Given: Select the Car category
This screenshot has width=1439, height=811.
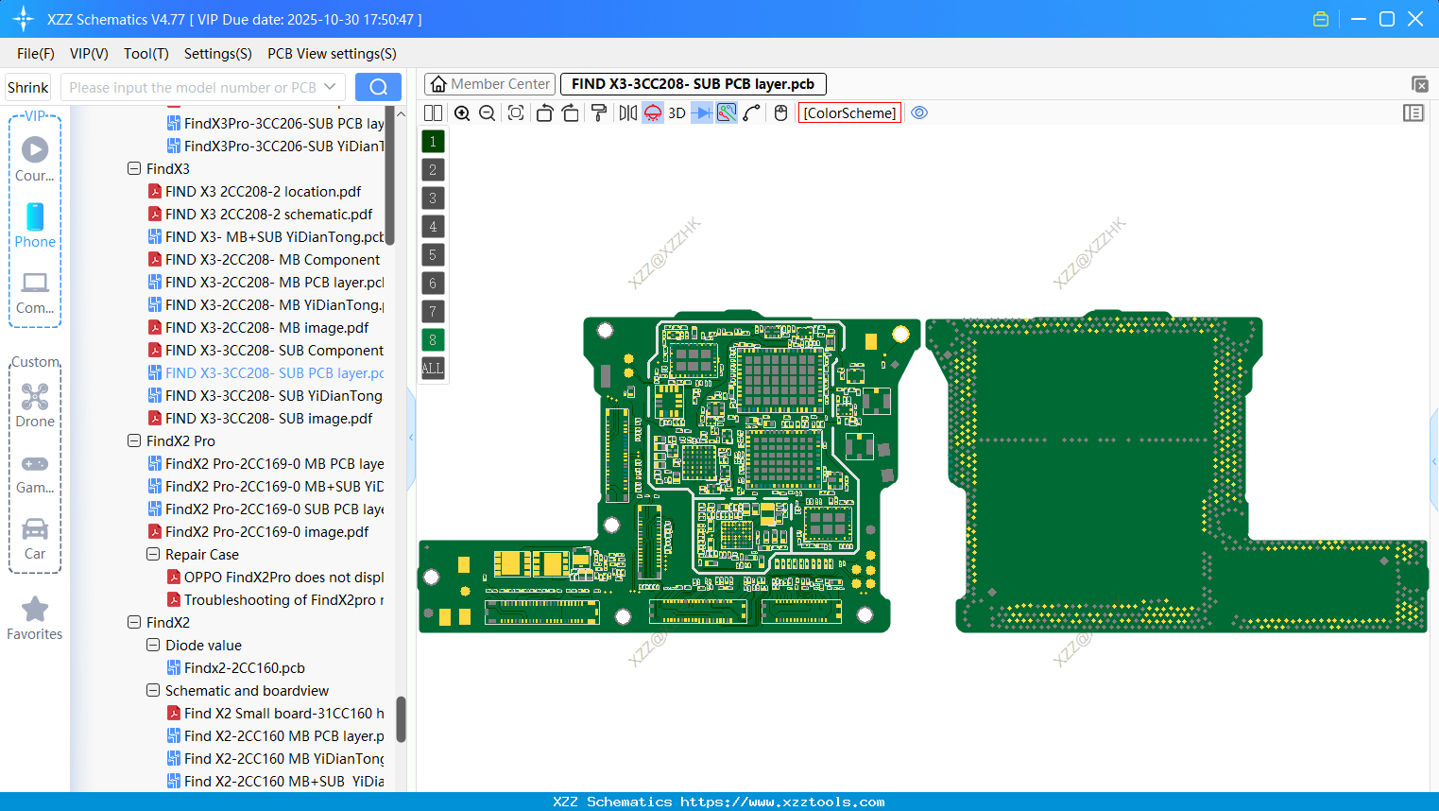Looking at the screenshot, I should pos(35,539).
